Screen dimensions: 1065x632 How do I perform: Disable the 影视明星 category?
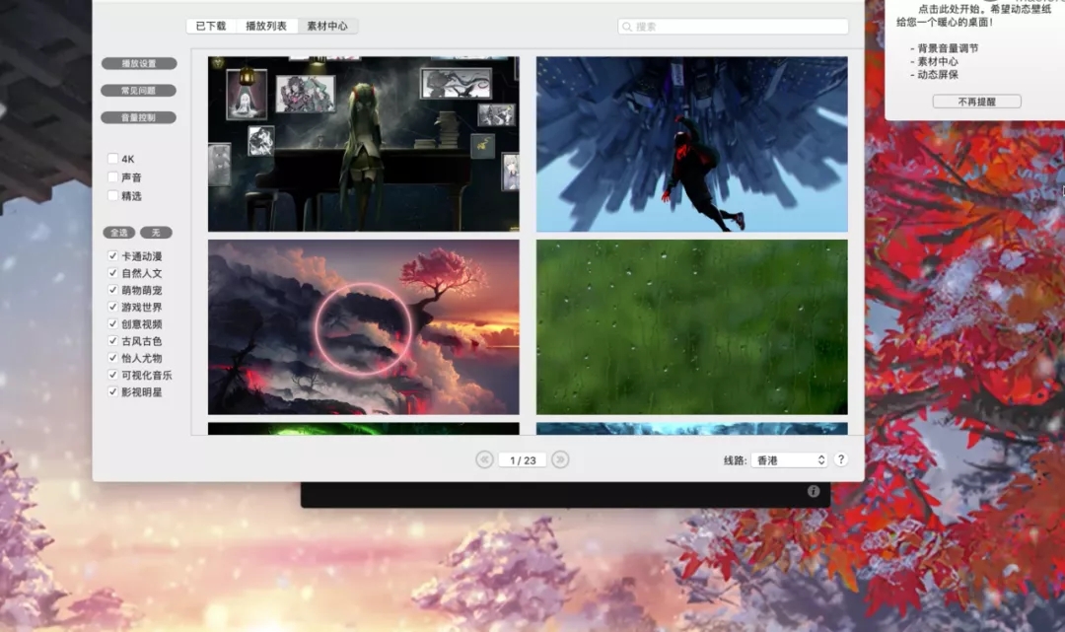112,391
